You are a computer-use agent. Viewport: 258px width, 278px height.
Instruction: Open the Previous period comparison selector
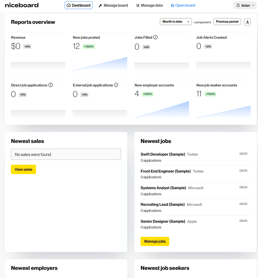click(x=227, y=21)
